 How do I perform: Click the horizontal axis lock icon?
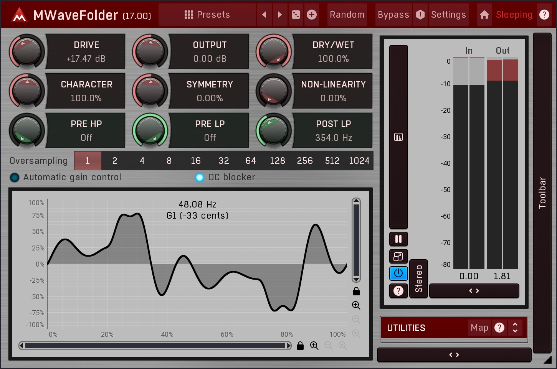(x=300, y=346)
